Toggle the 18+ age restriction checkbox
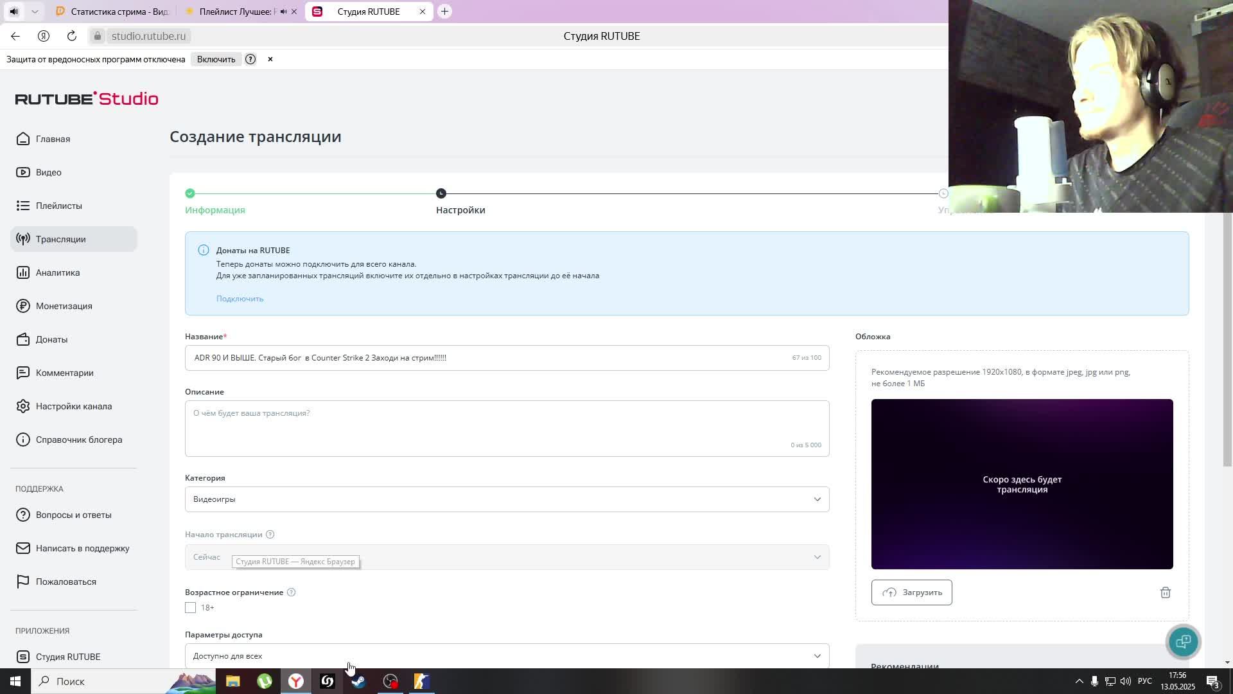 pyautogui.click(x=190, y=607)
